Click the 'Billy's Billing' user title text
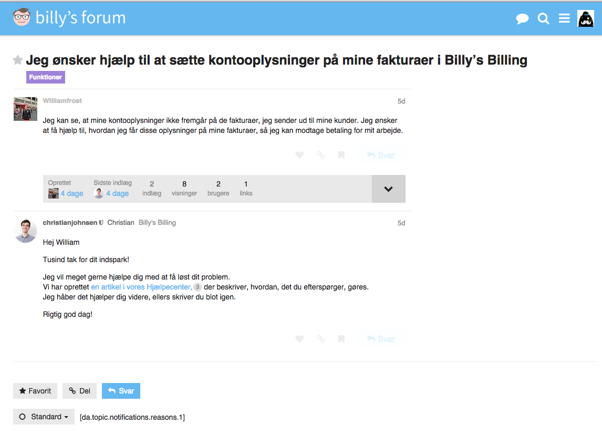Image resolution: width=602 pixels, height=445 pixels. coord(157,223)
